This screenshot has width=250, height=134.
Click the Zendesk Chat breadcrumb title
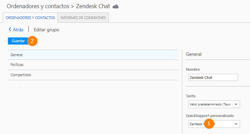(93, 6)
